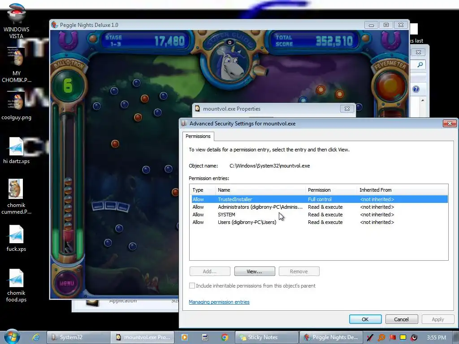The width and height of the screenshot is (459, 344).
Task: Close the mountvol.exe Properties dialog
Action: 347,108
